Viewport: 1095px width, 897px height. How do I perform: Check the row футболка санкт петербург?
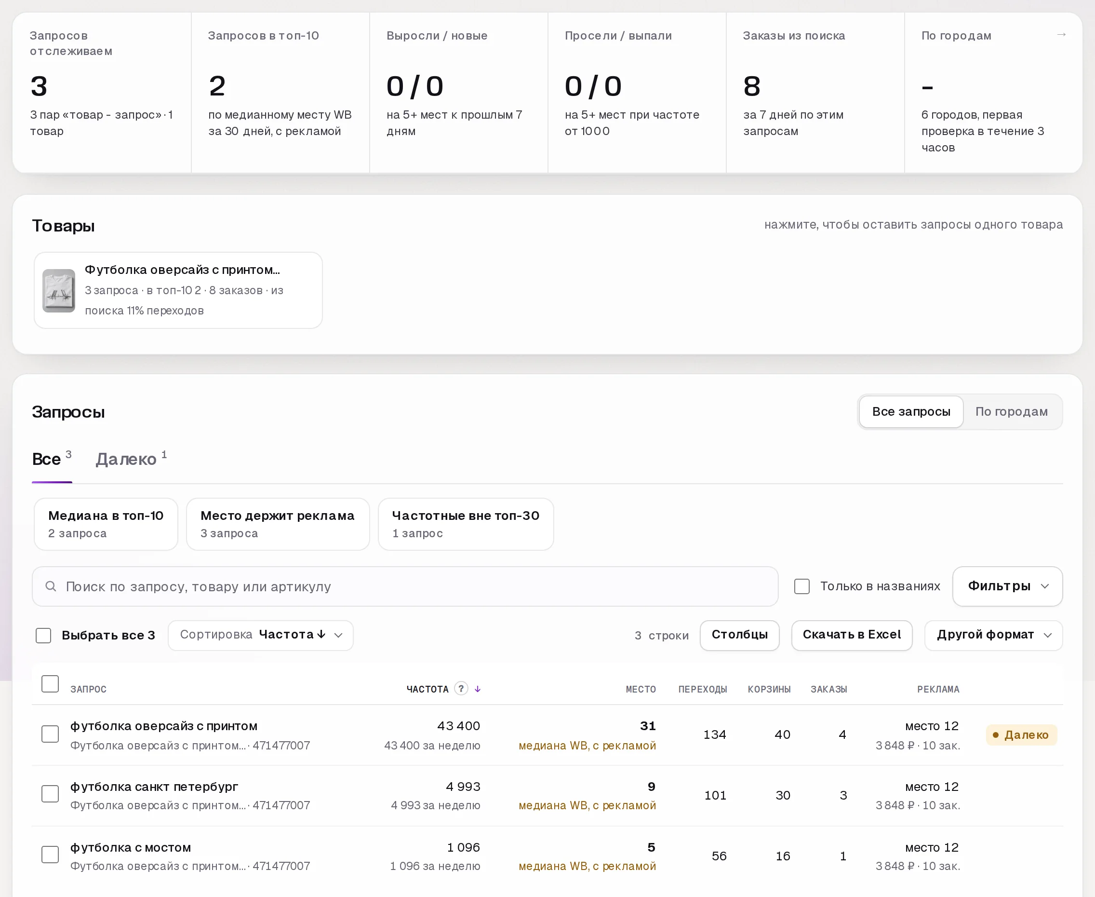(x=50, y=794)
